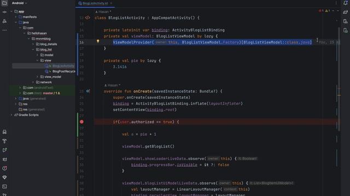
Task: Select the java (generated) folder
Action: tap(32, 99)
